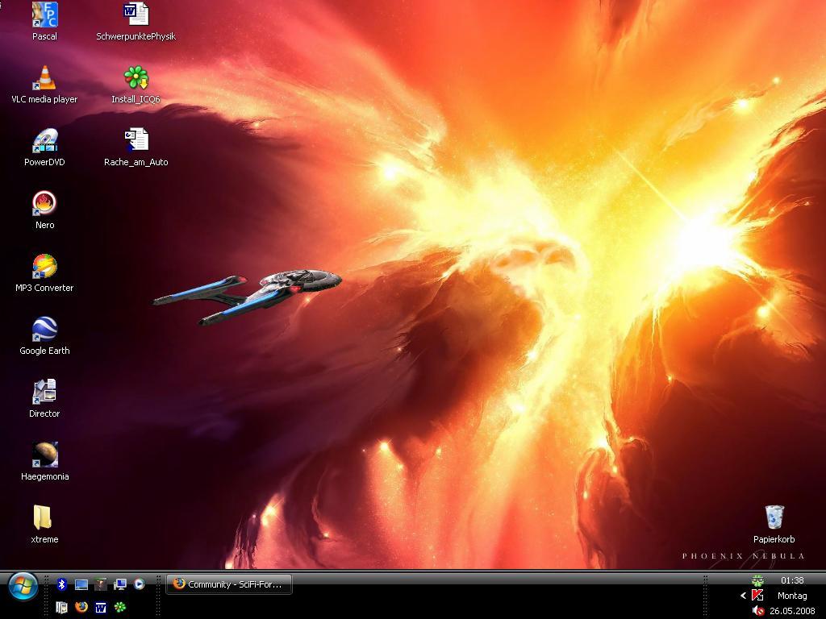Viewport: 826px width, 619px height.
Task: Launch Firefox from the quick launch bar
Action: [81, 607]
